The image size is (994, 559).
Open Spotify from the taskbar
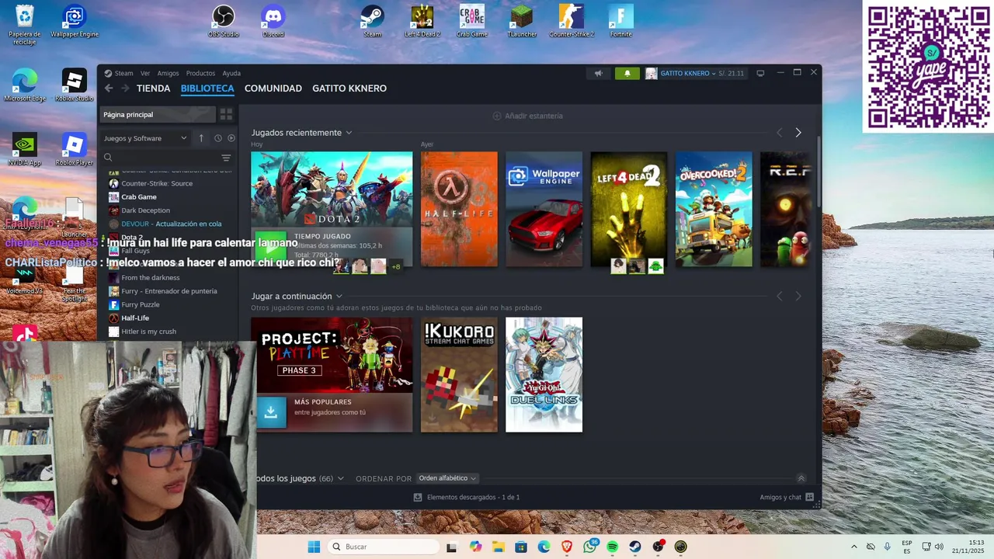point(612,547)
